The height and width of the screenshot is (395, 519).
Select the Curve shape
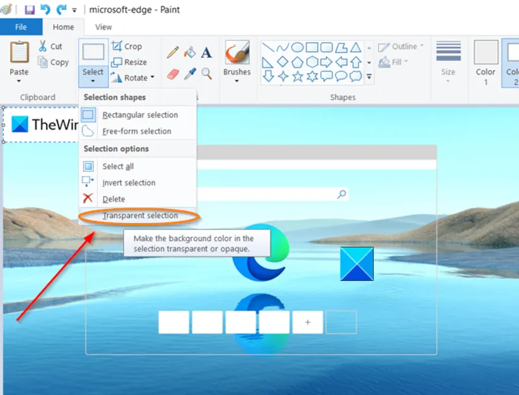[282, 47]
